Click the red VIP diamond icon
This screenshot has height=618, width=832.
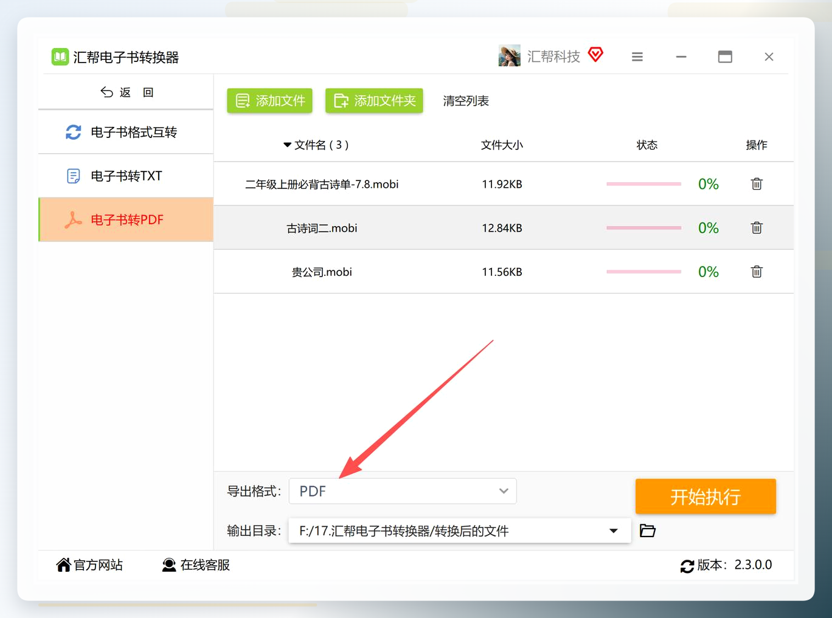pos(596,55)
